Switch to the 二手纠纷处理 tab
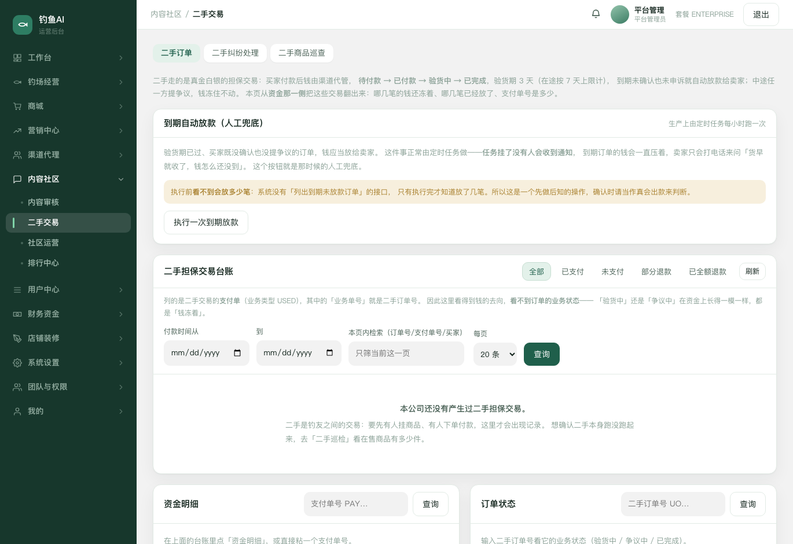793x544 pixels. (x=236, y=53)
